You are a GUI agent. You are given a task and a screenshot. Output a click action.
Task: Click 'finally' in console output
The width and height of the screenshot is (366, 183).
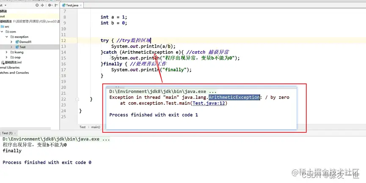(x=12, y=151)
